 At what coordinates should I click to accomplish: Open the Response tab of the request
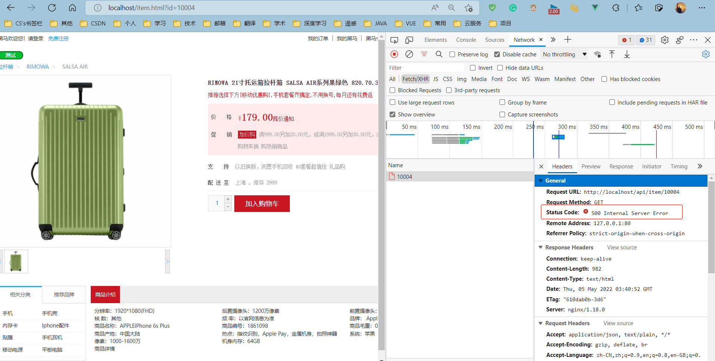(x=621, y=167)
